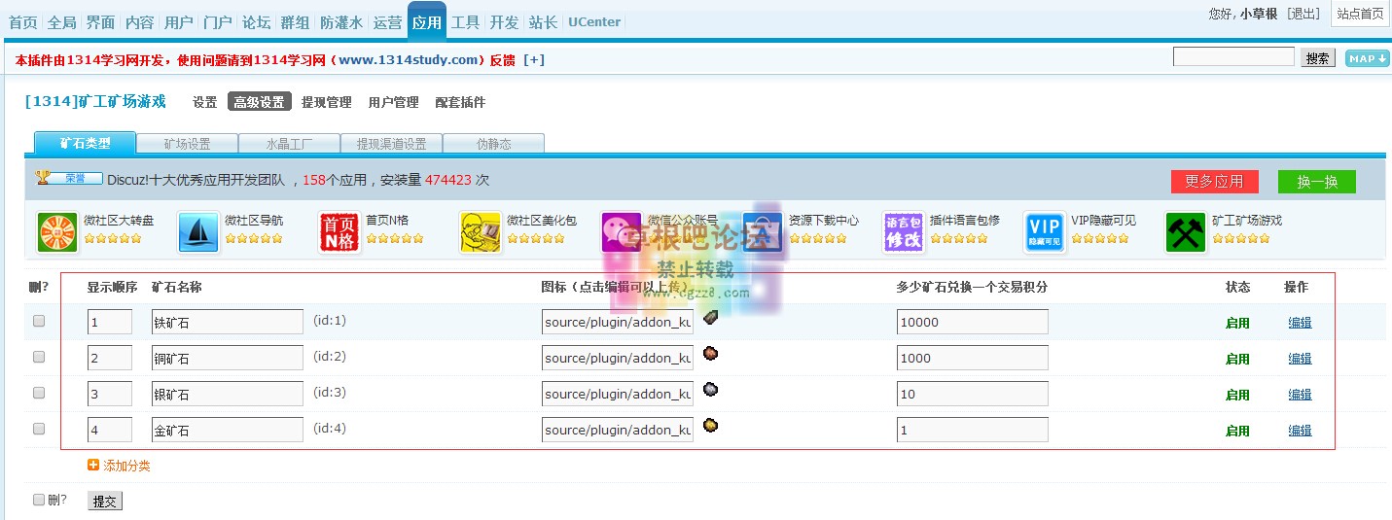Click the 退出 logout link
1392x520 pixels.
click(1303, 14)
